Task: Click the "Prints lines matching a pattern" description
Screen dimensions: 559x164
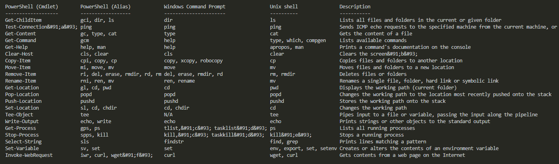Action: [383, 141]
